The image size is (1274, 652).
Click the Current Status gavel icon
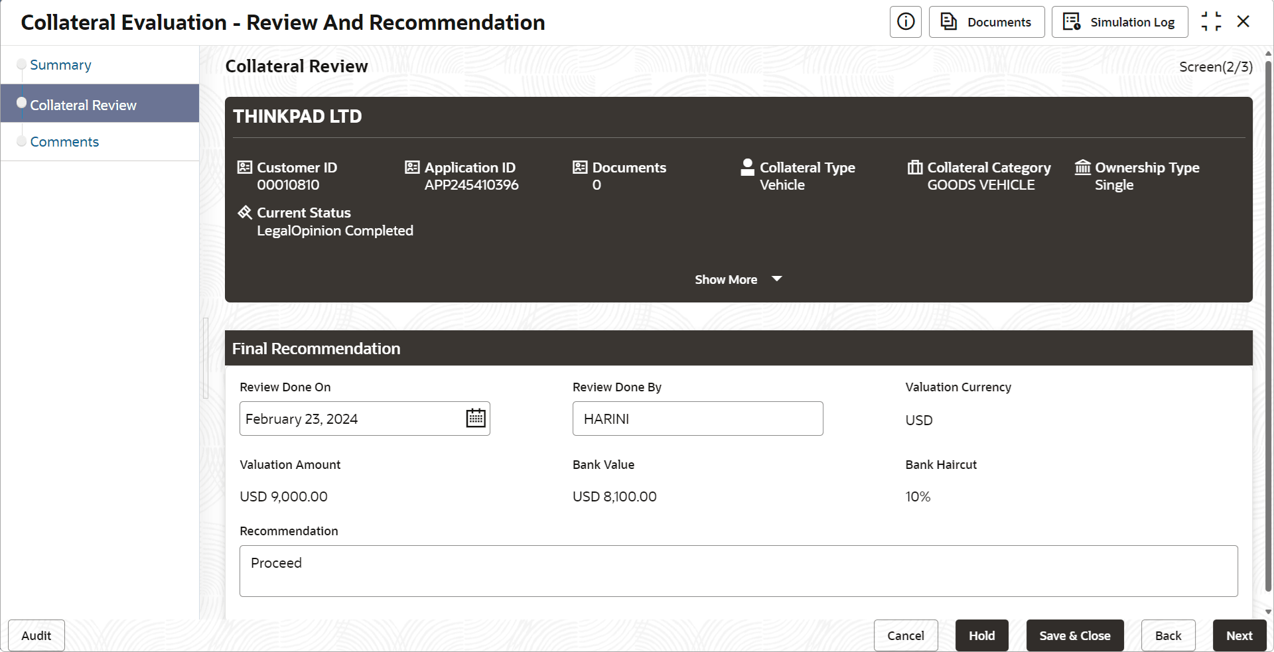[245, 212]
